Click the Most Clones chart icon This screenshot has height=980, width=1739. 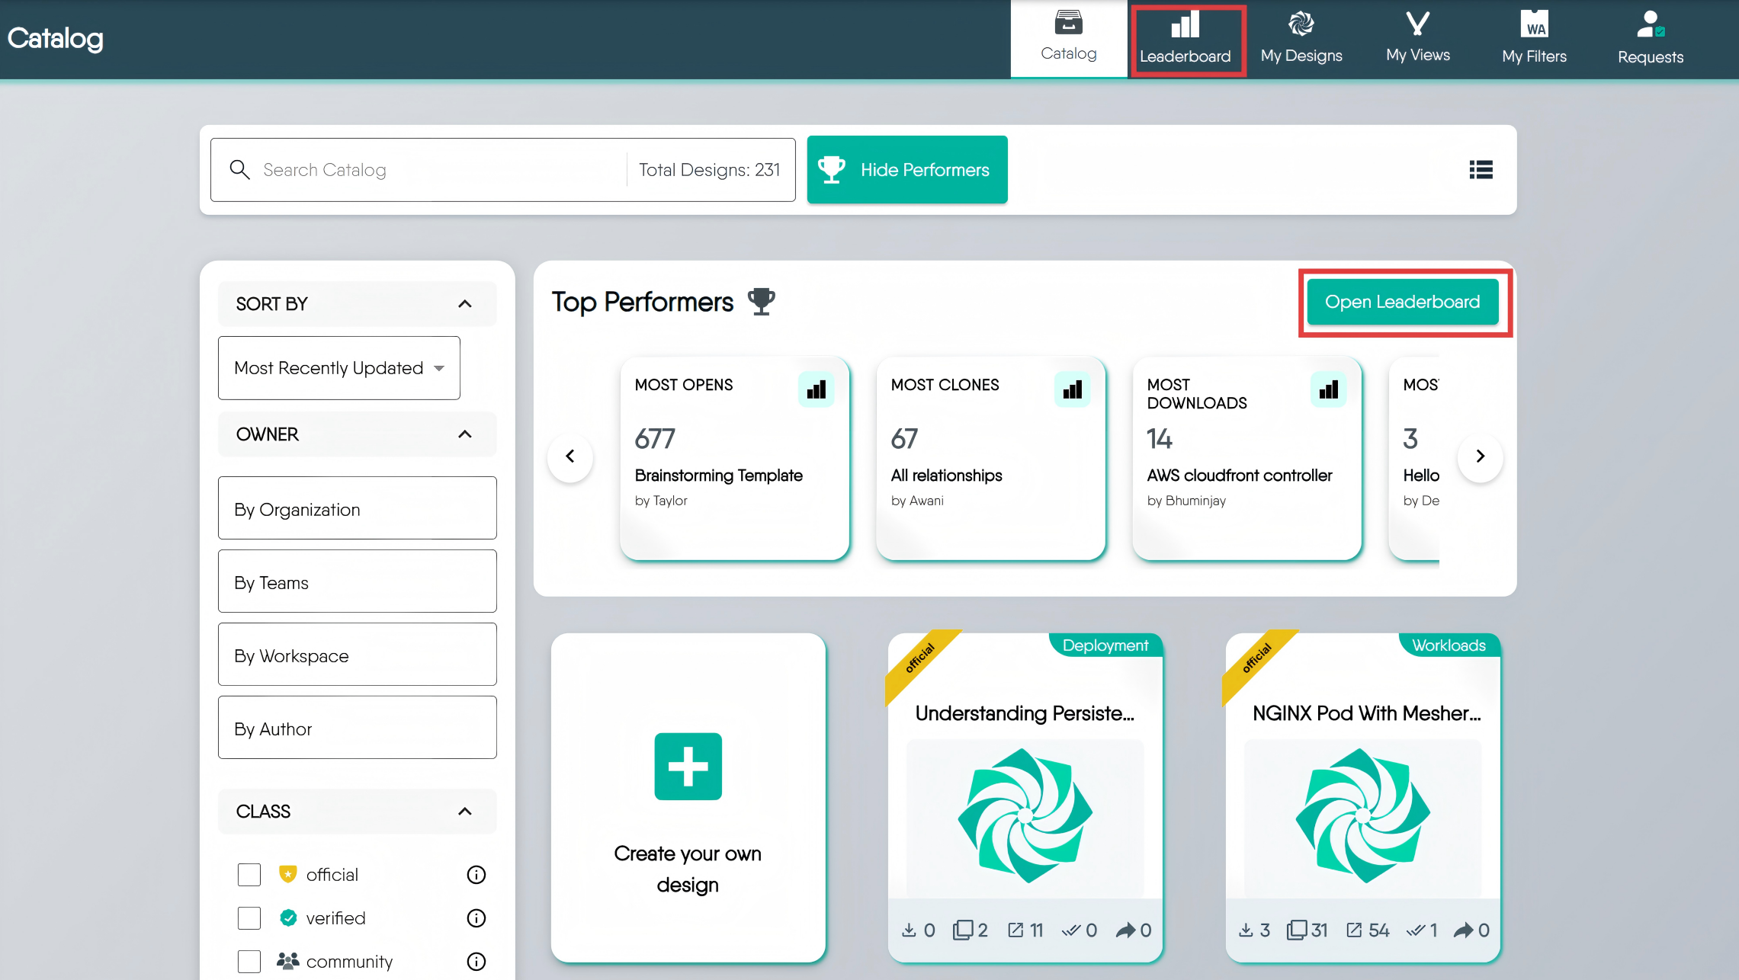click(1072, 390)
